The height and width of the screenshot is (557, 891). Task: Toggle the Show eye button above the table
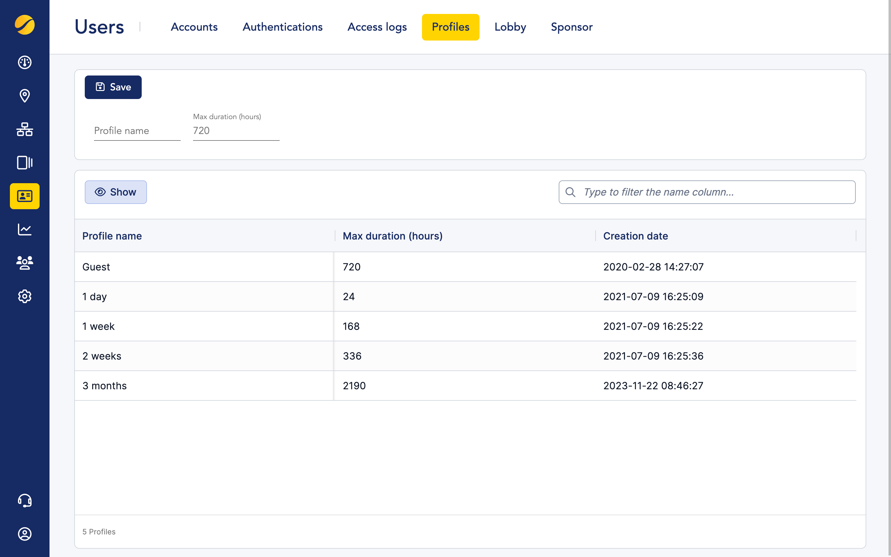coord(116,192)
